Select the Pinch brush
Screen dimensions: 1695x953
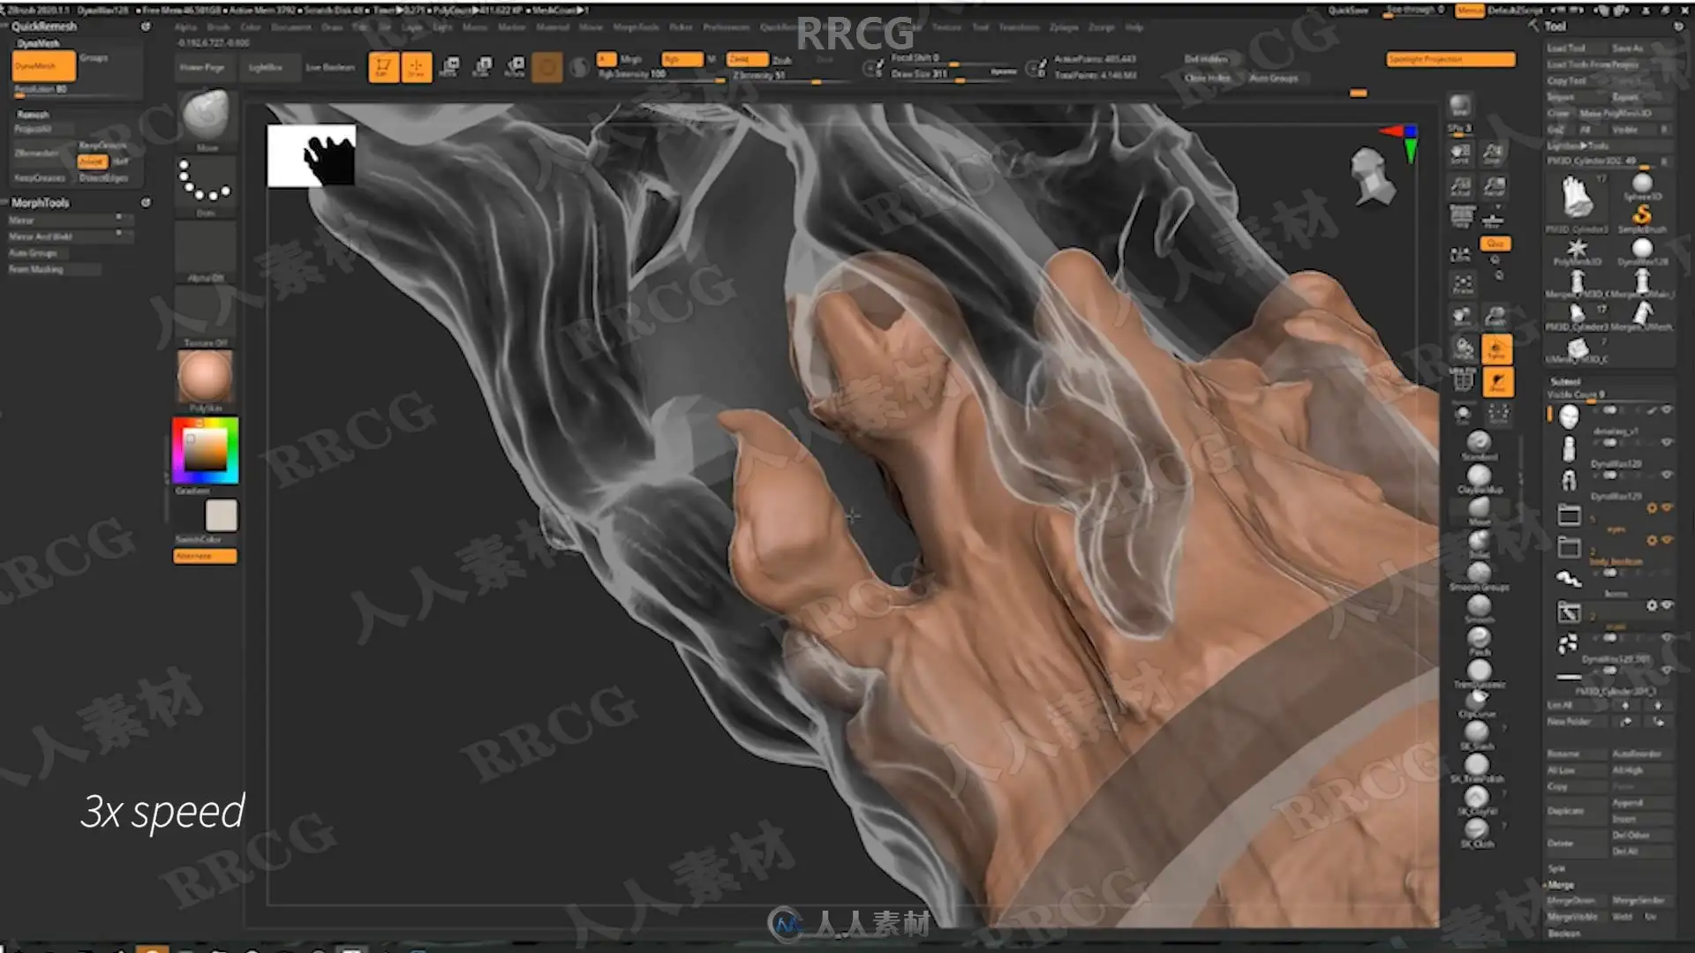1479,640
